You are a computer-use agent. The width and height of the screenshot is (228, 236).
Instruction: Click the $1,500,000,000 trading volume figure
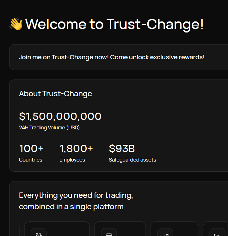pos(60,116)
